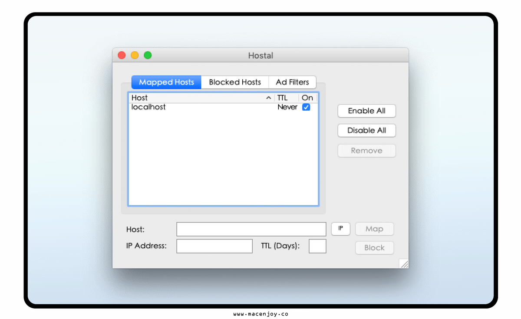This screenshot has width=521, height=319.
Task: Click the Block button
Action: click(x=374, y=248)
